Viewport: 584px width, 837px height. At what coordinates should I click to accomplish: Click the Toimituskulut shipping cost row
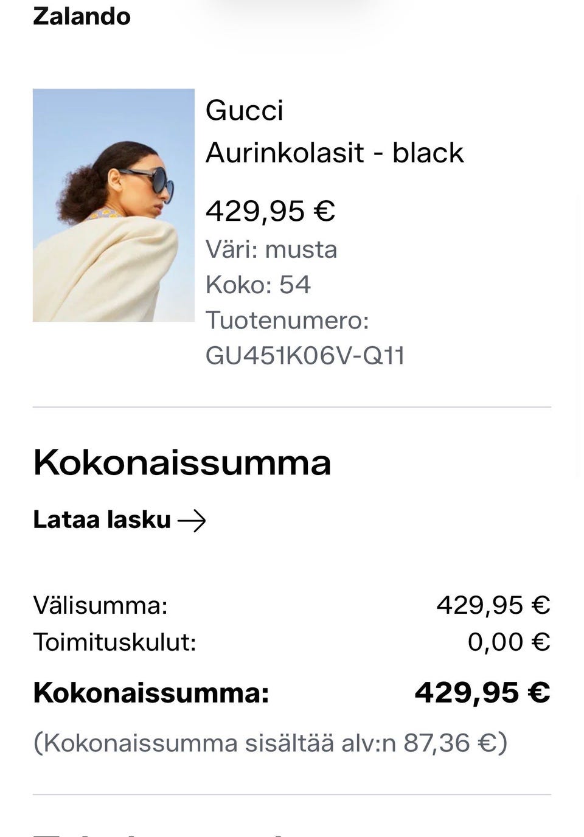[x=114, y=641]
